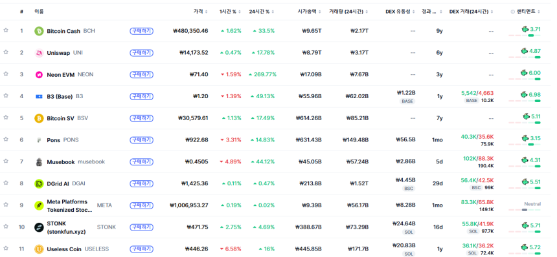Sort by 경과 age column
Screen dimensions: 557x257
[x=432, y=12]
